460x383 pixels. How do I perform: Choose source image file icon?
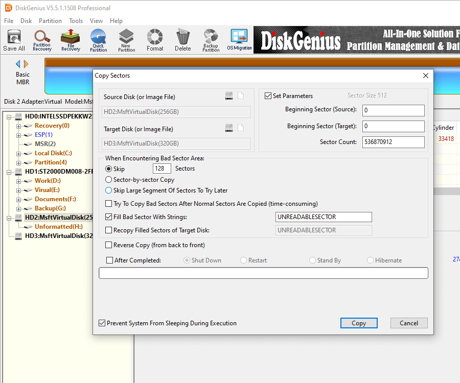click(241, 95)
